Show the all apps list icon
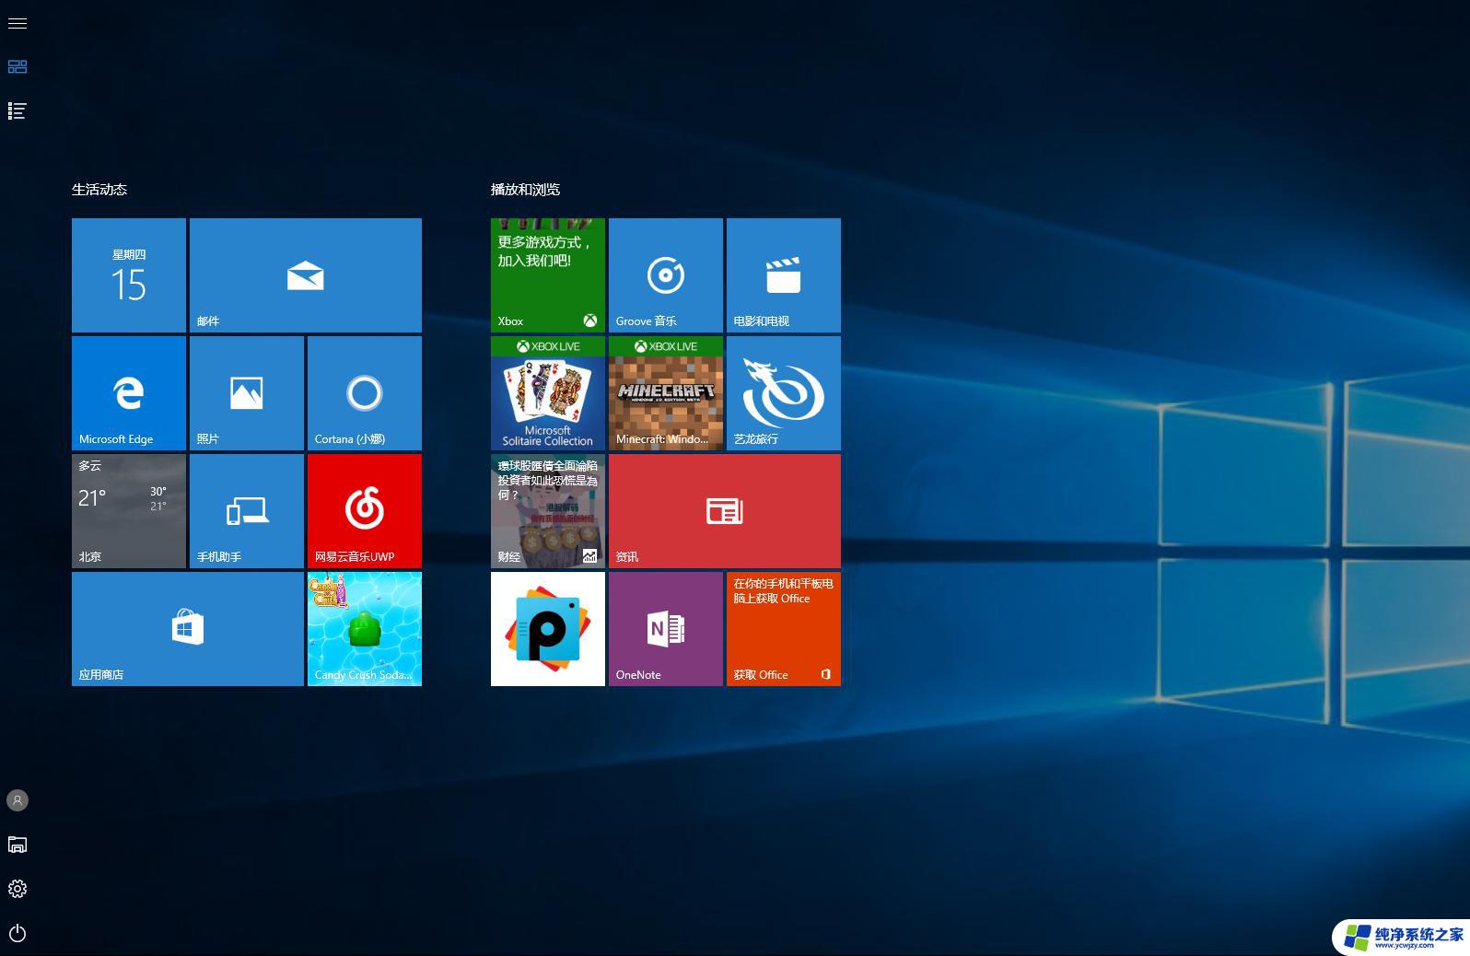Image resolution: width=1470 pixels, height=956 pixels. point(17,111)
